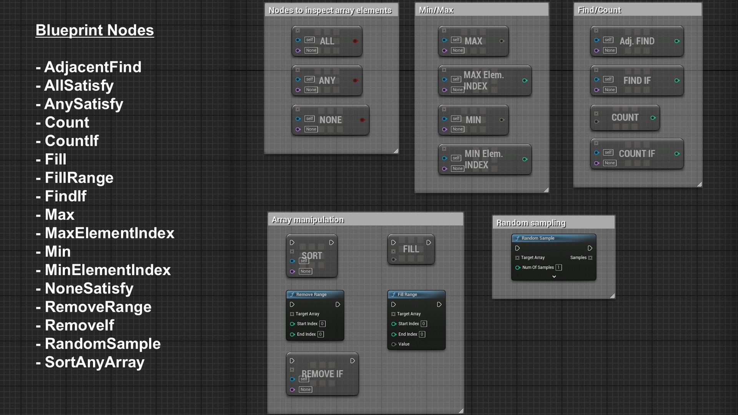Click End Index field on Fill Range node
Viewport: 738px width, 415px height.
(x=422, y=334)
